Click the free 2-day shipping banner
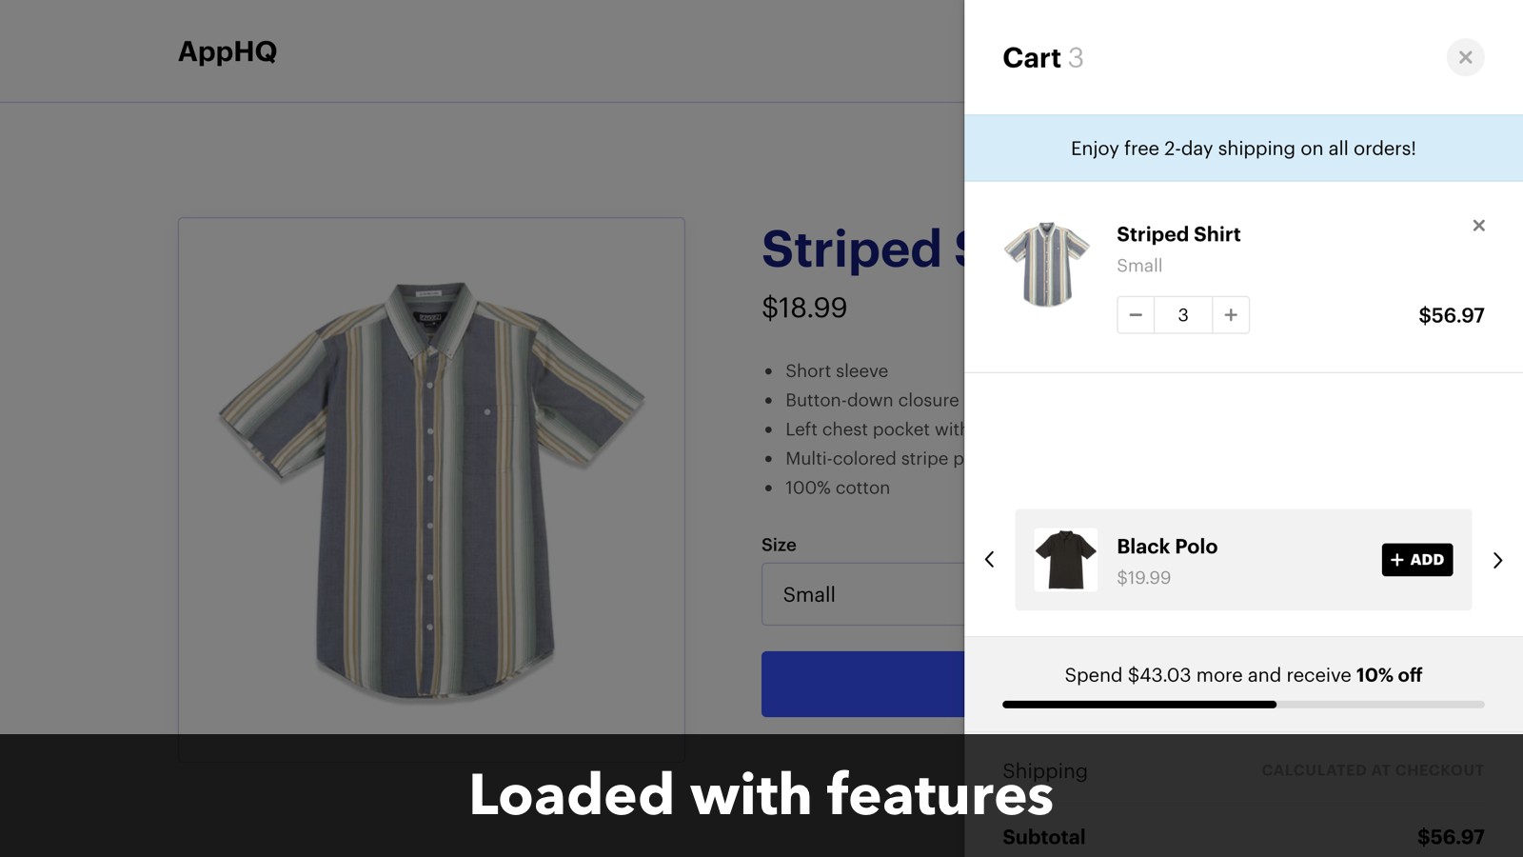The height and width of the screenshot is (857, 1523). pos(1243,149)
